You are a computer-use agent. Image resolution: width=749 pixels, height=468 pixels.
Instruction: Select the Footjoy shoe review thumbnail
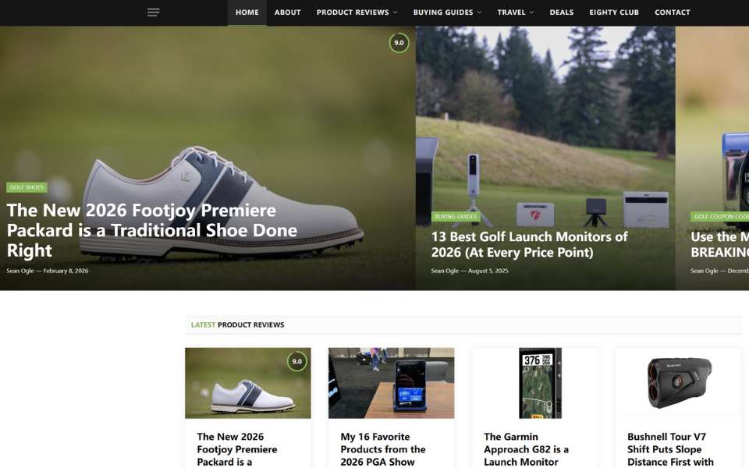[247, 383]
